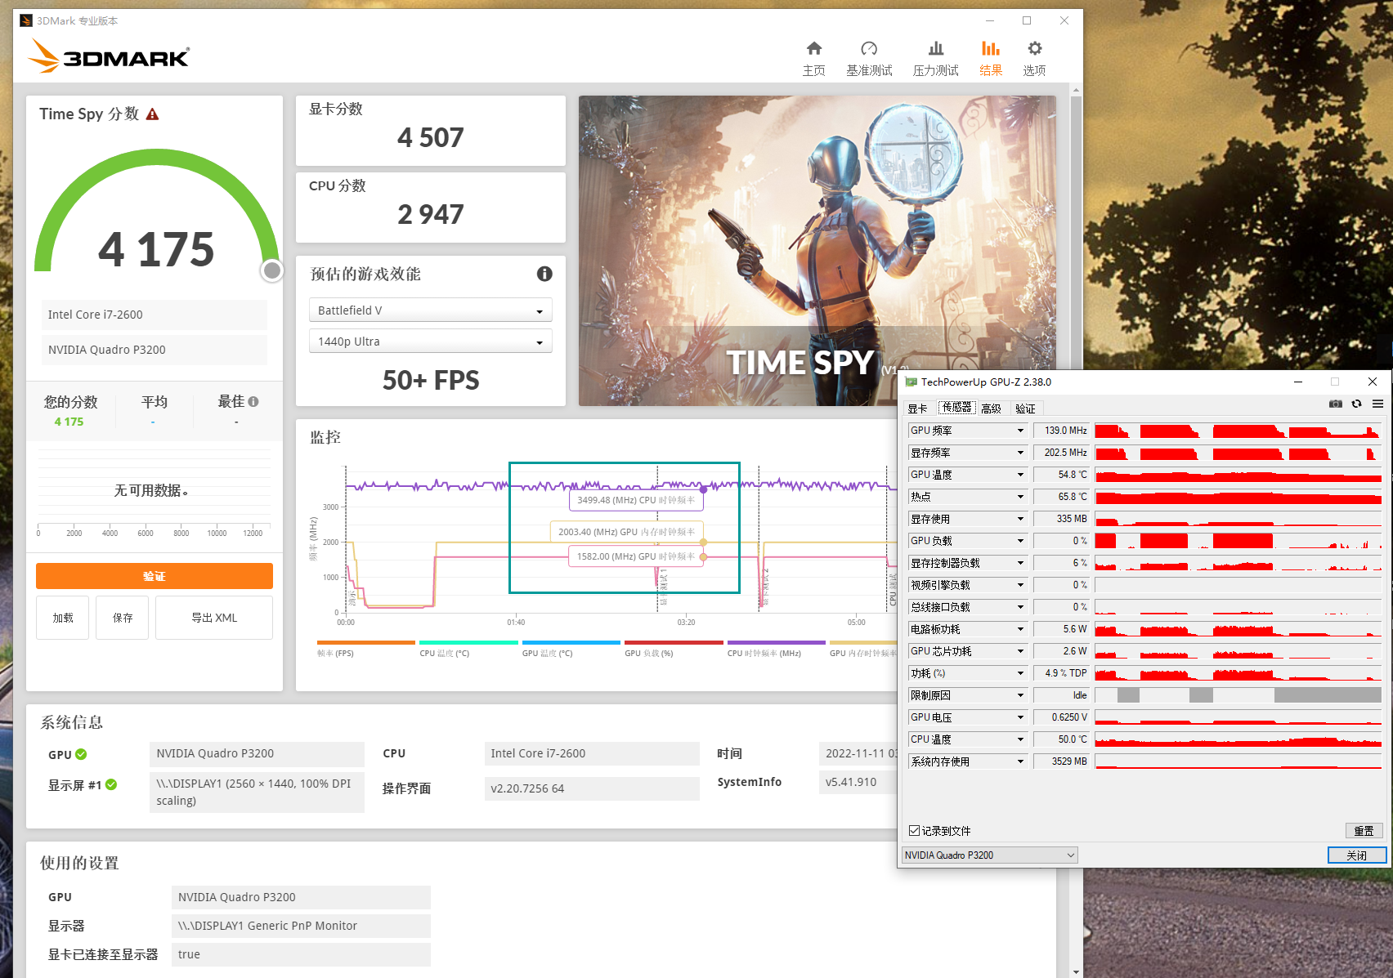1393x978 pixels.
Task: Click the 3DMark scrollbar up arrow
Action: (1076, 90)
